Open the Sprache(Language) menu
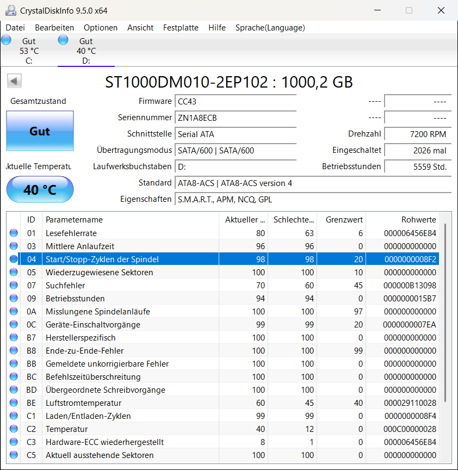458x470 pixels. coord(270,28)
